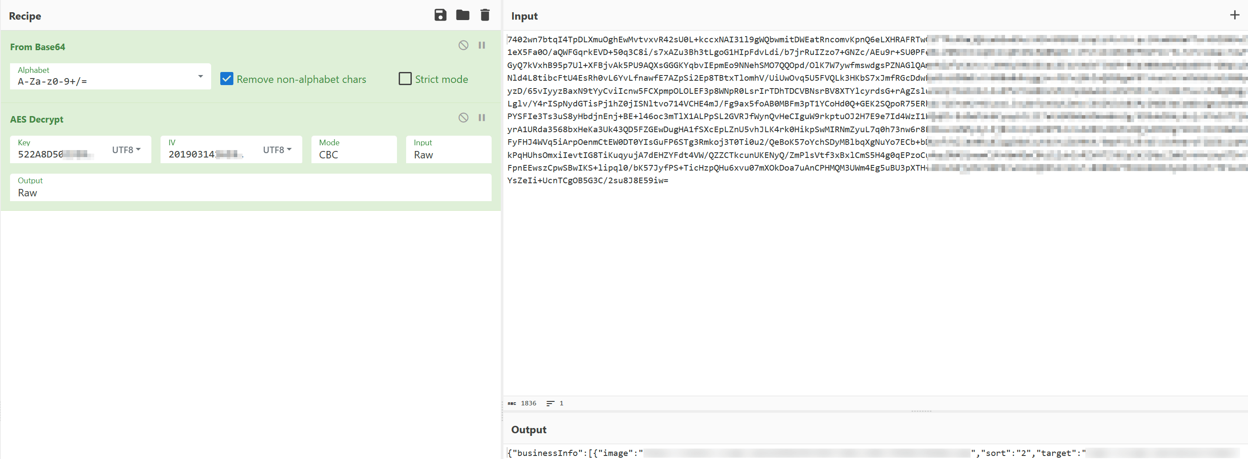Set breakpoint on AES Decrypt operation
The width and height of the screenshot is (1248, 459).
click(x=482, y=117)
